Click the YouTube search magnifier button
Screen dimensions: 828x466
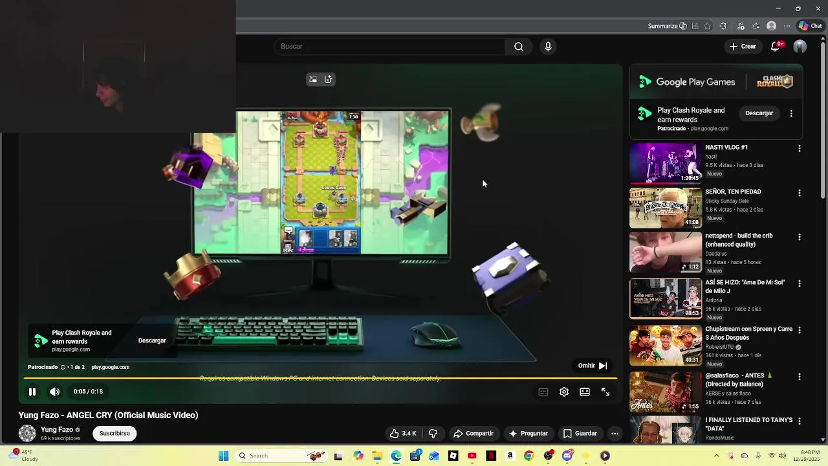(x=519, y=47)
